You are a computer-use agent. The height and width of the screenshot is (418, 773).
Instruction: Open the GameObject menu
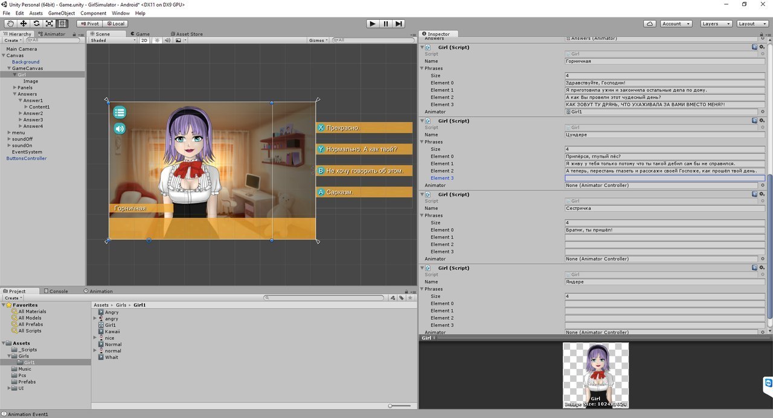(62, 13)
